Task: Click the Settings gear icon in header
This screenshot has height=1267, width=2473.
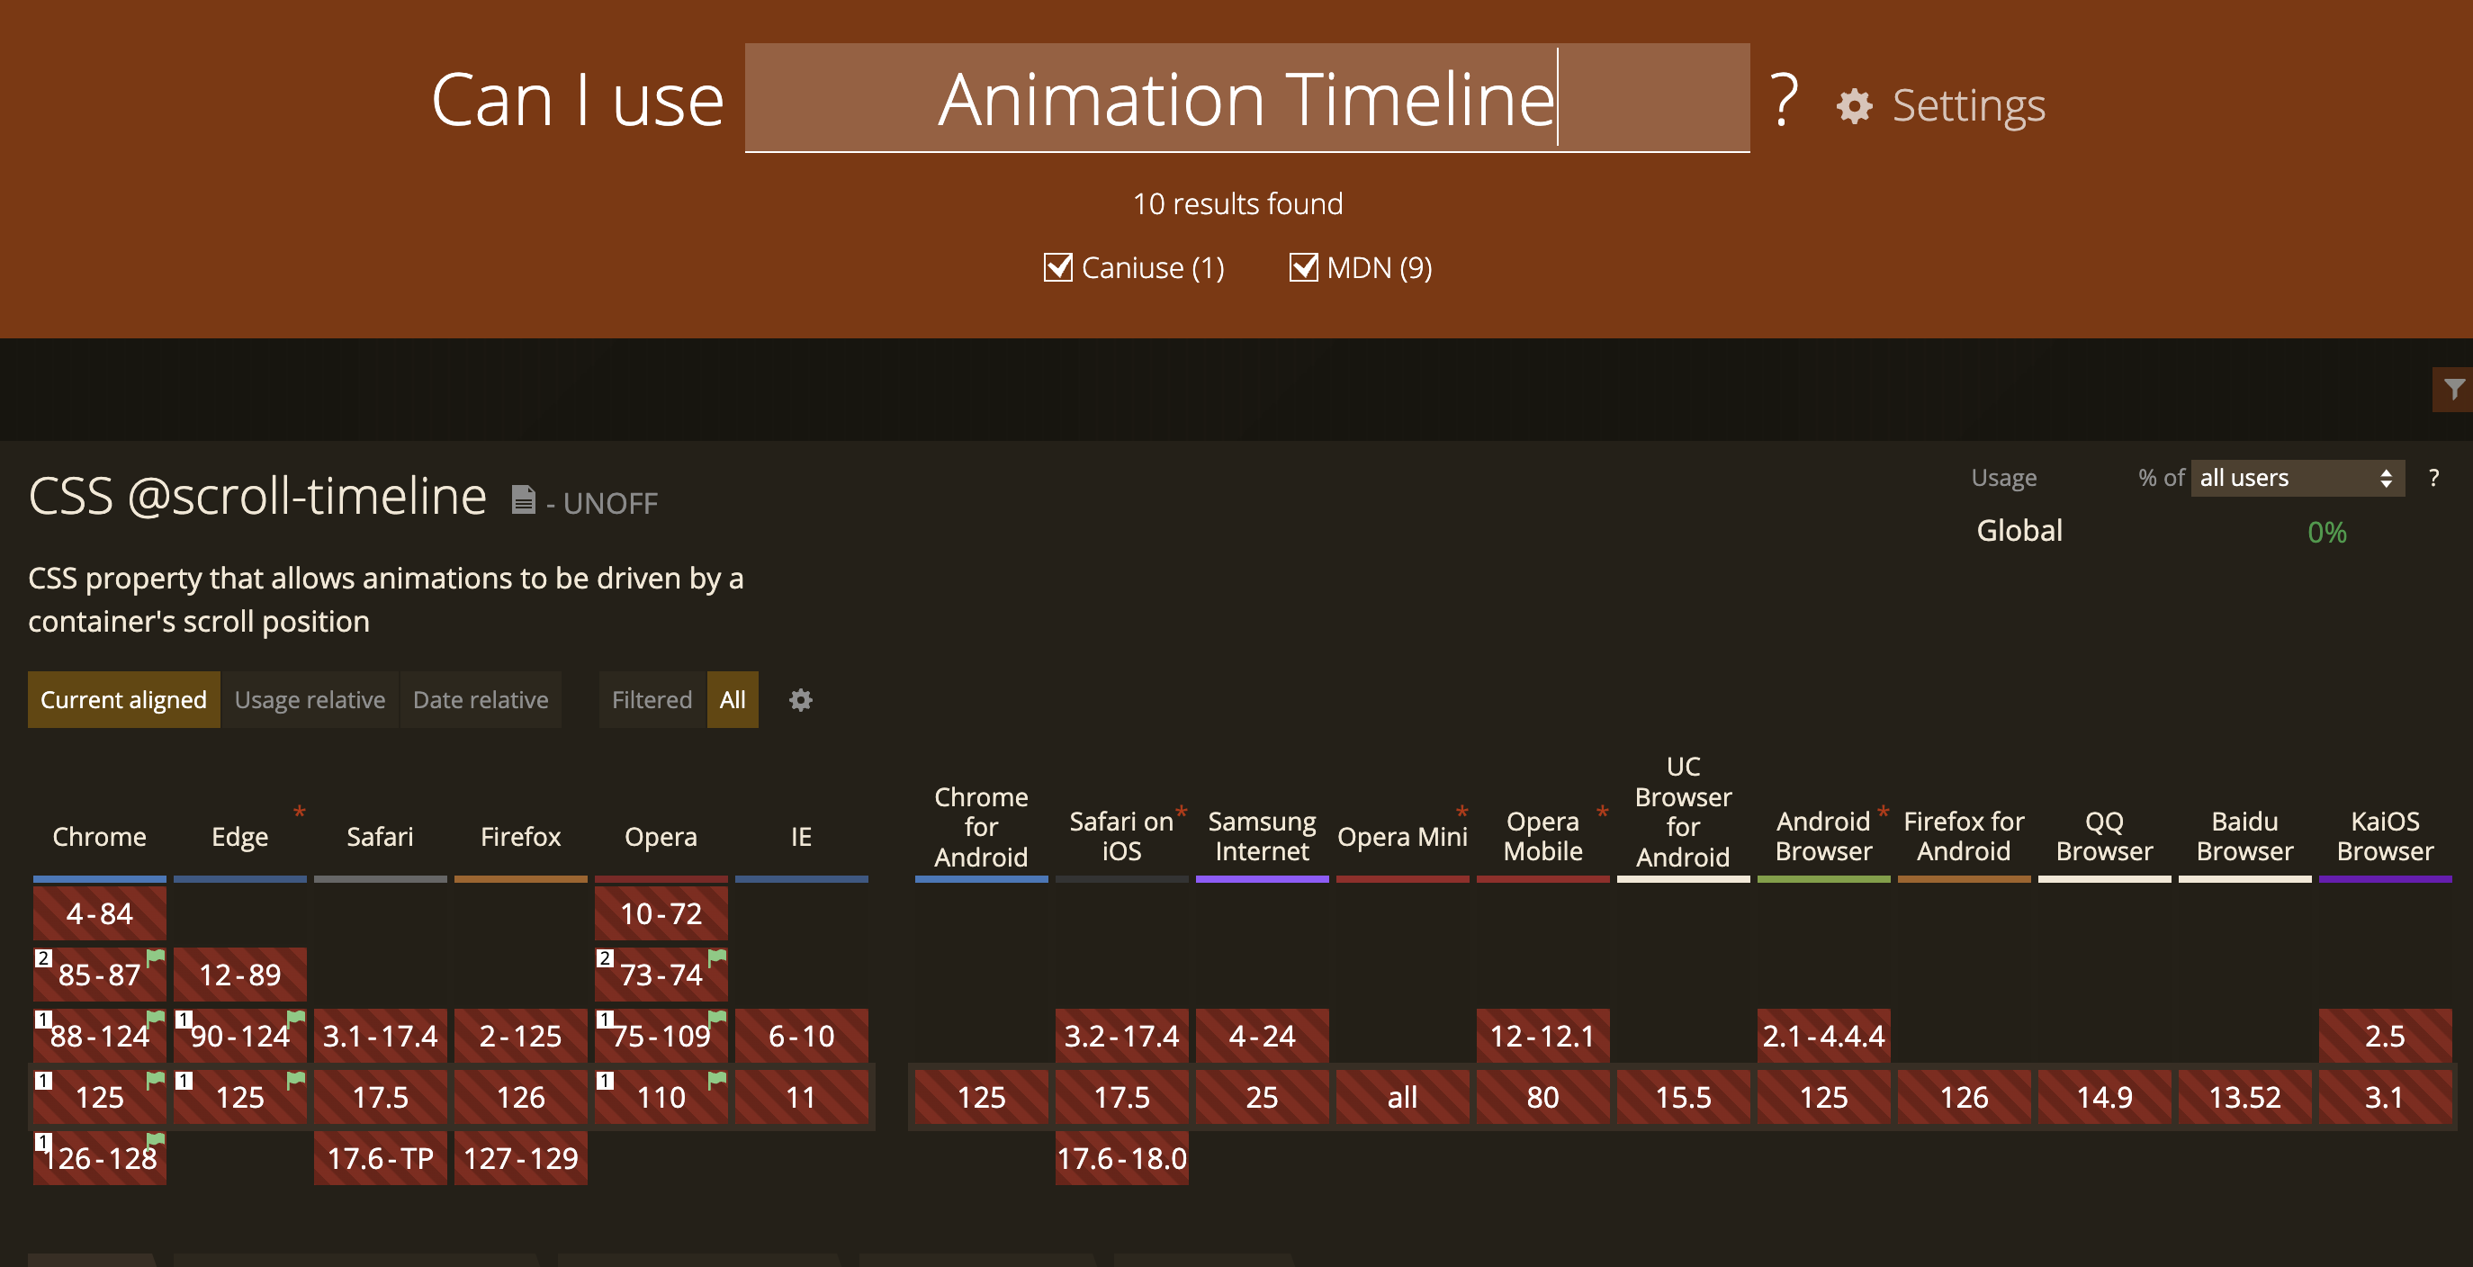Action: [x=1854, y=105]
